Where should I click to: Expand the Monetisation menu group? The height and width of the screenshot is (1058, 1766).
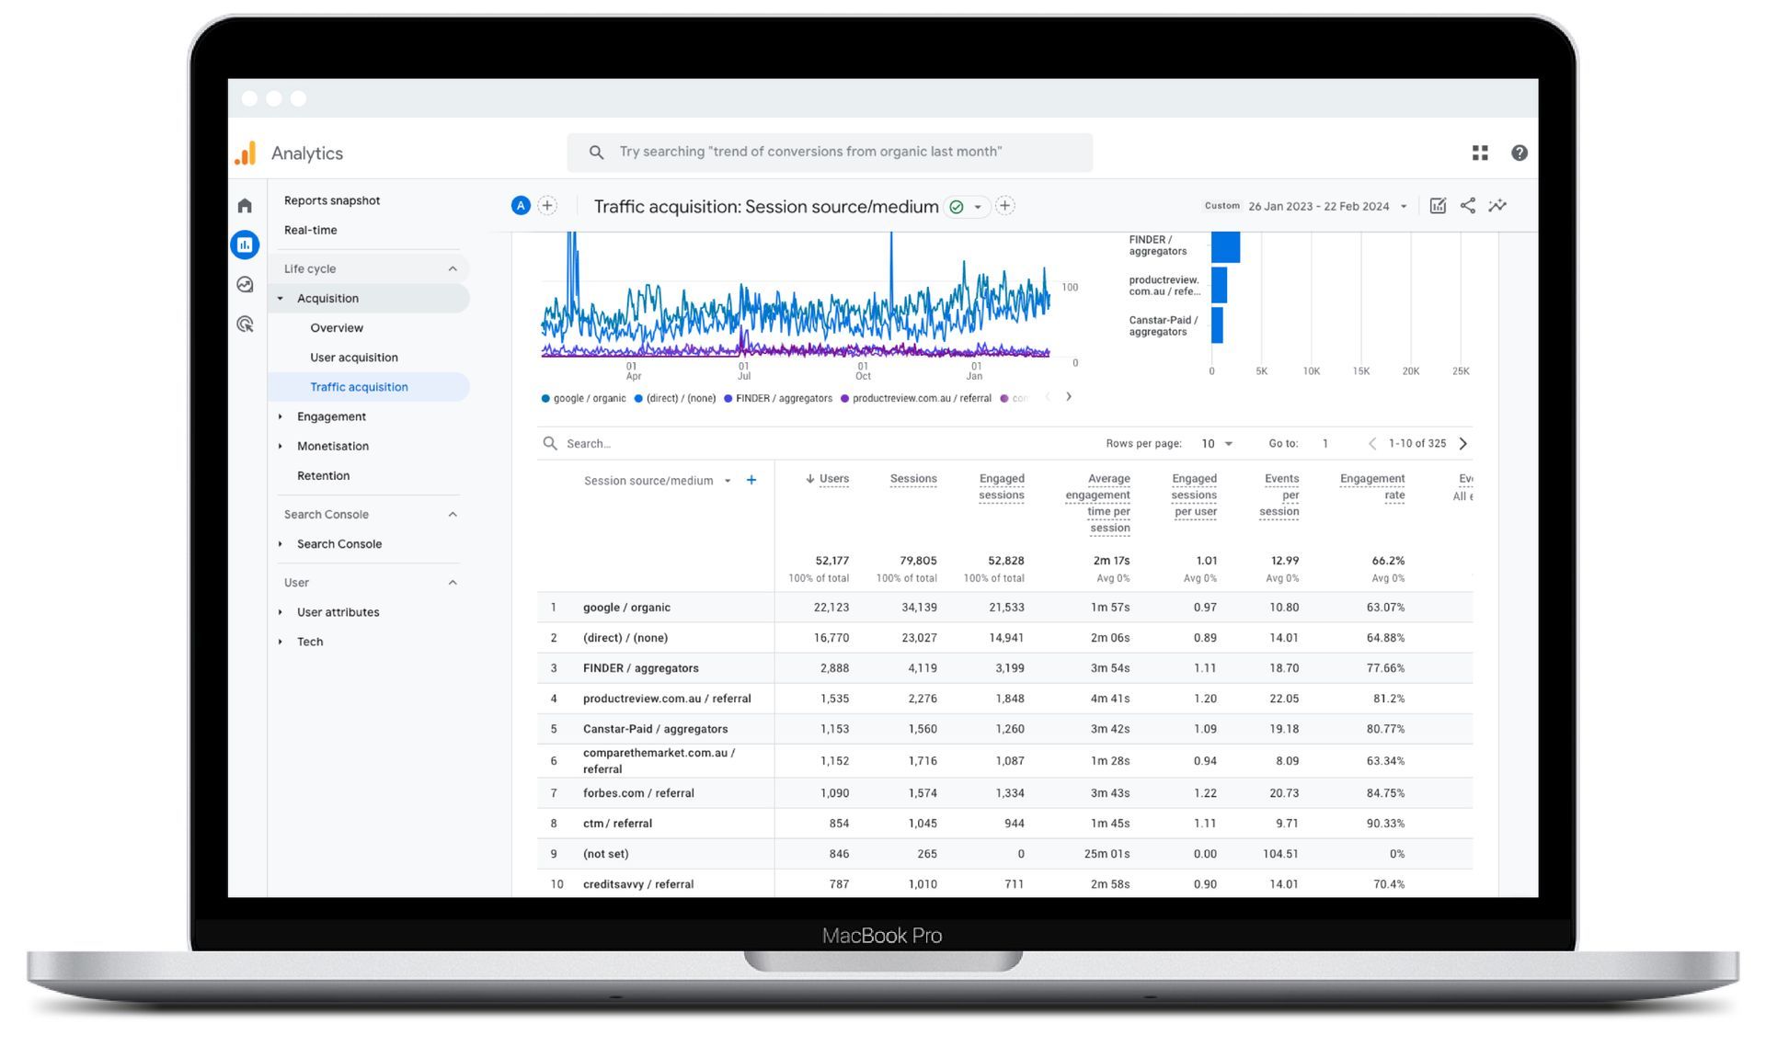click(x=281, y=447)
